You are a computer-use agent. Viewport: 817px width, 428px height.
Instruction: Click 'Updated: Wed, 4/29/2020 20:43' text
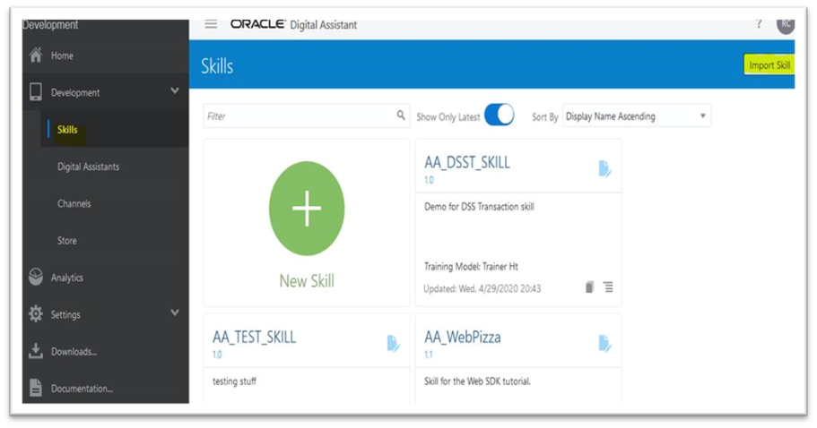482,288
